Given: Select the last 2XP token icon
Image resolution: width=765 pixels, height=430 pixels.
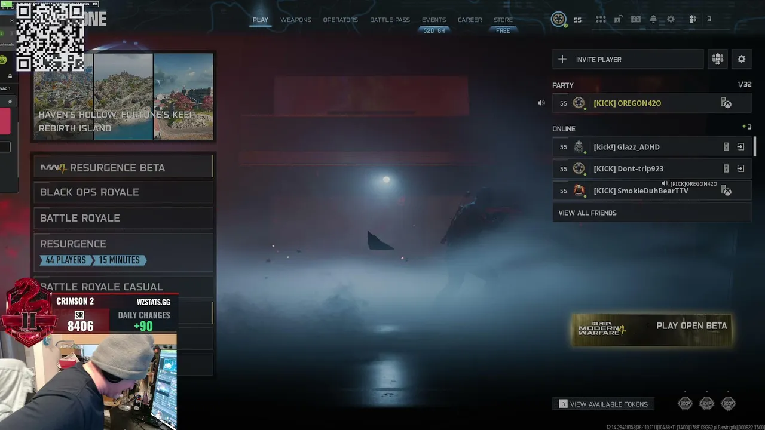Looking at the screenshot, I should click(729, 404).
